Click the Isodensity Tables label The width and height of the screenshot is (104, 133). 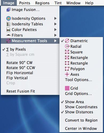pos(27,24)
